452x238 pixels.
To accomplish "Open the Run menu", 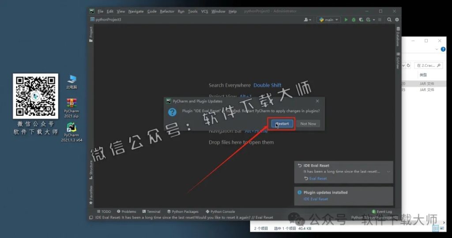I will pyautogui.click(x=181, y=11).
